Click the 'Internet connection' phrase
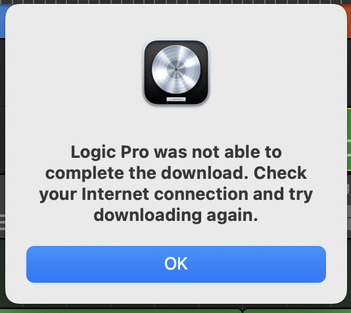 click(x=165, y=194)
